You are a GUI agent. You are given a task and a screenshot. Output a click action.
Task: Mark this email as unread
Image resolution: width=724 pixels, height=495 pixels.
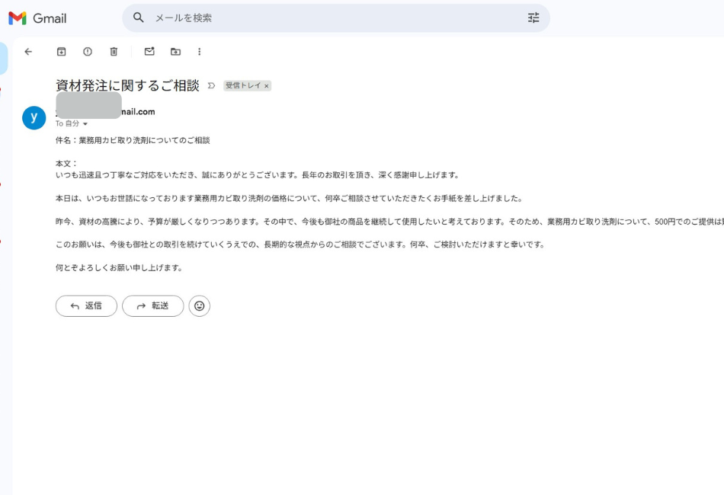click(x=149, y=52)
